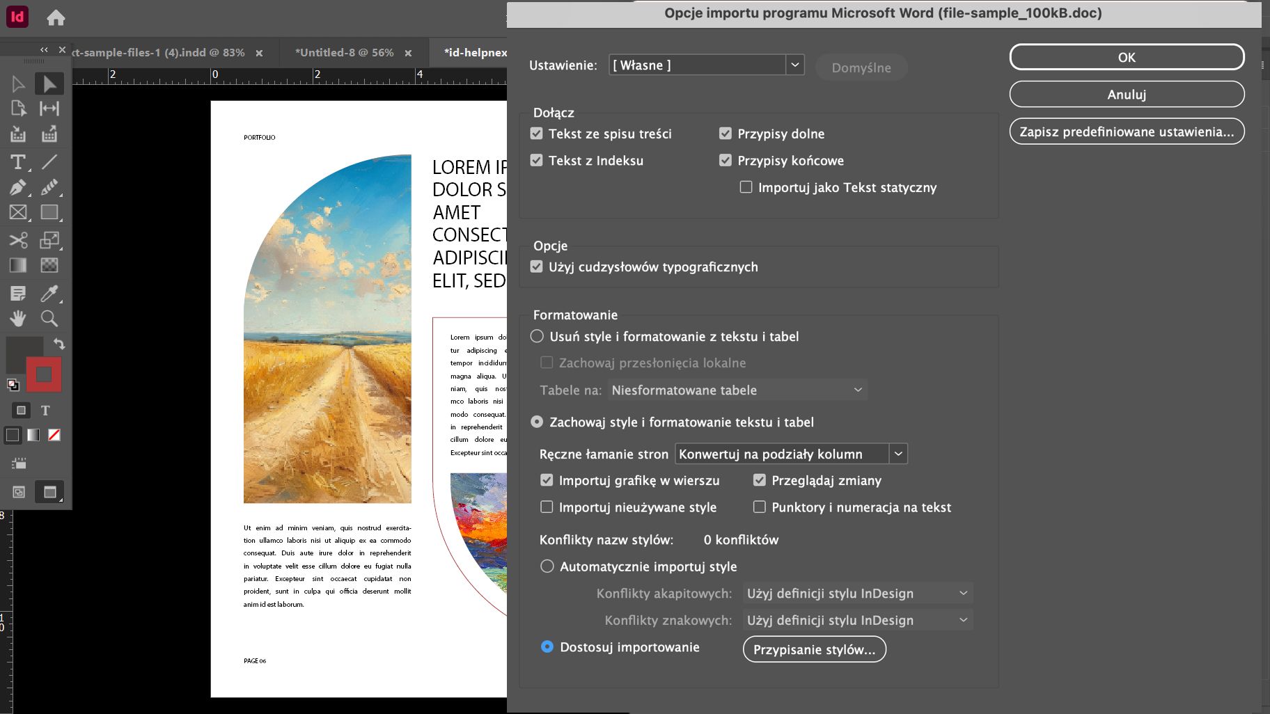The height and width of the screenshot is (714, 1270).
Task: Choose the Gap tool
Action: [x=49, y=109]
